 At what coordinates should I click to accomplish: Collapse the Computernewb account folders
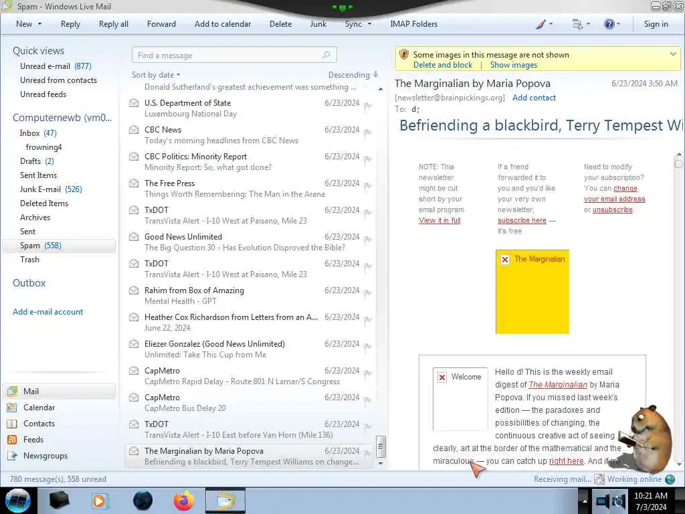62,118
